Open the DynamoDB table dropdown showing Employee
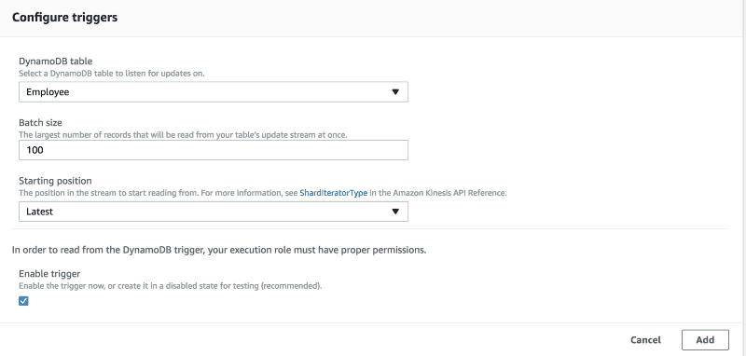 [214, 91]
